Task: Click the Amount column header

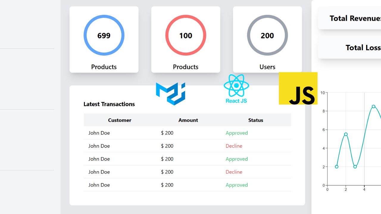Action: [x=188, y=120]
